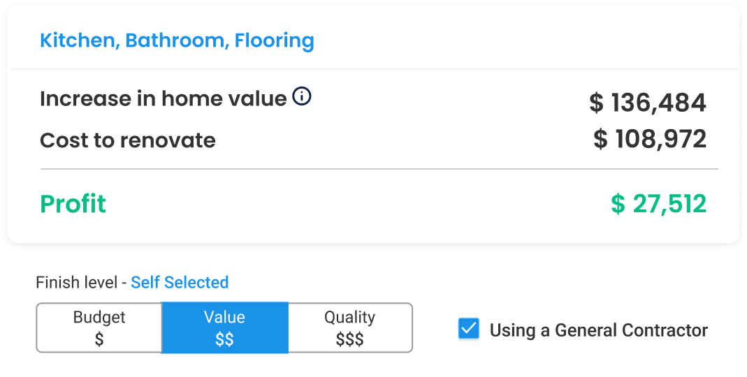The height and width of the screenshot is (377, 747).
Task: Click the triple dollar signs under Quality
Action: (349, 340)
